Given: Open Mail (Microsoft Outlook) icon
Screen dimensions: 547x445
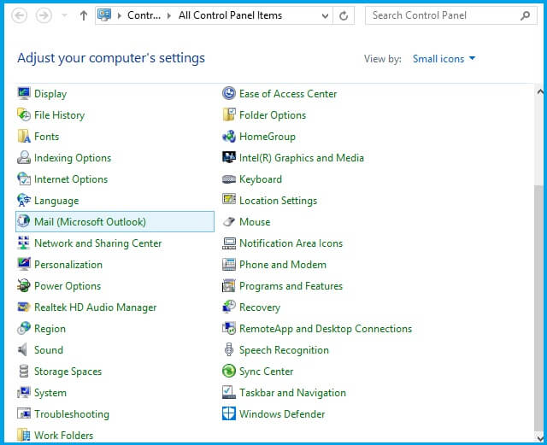Looking at the screenshot, I should 24,221.
